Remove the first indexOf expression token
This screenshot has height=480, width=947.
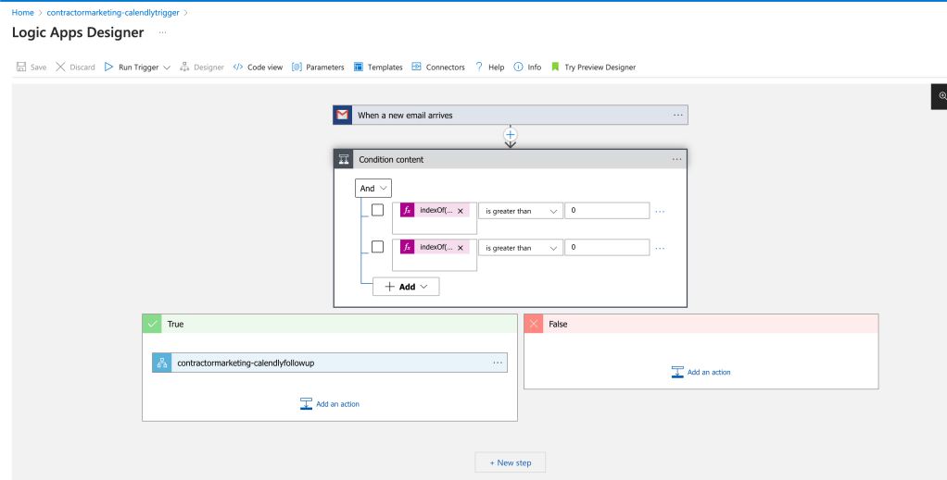click(x=461, y=211)
